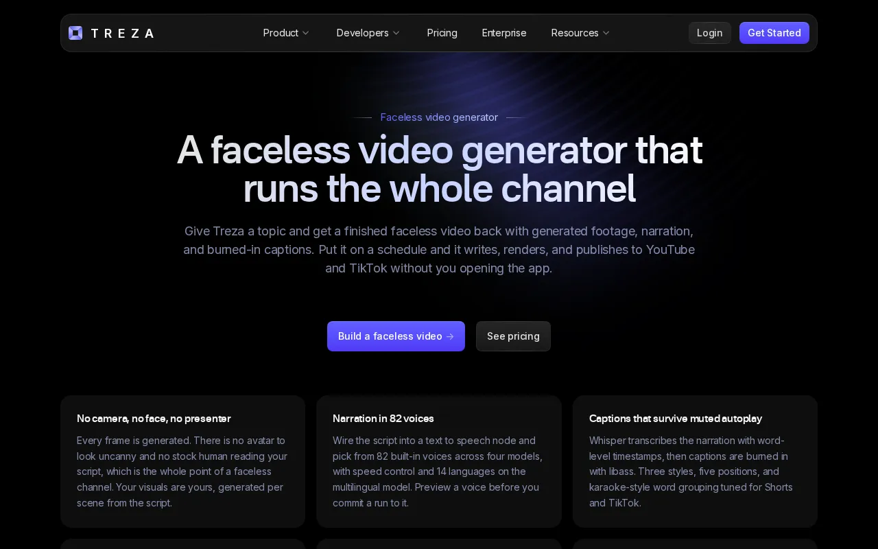Screen dimensions: 878x549
Task: Expand the Resources dropdown chevron
Action: click(x=606, y=33)
